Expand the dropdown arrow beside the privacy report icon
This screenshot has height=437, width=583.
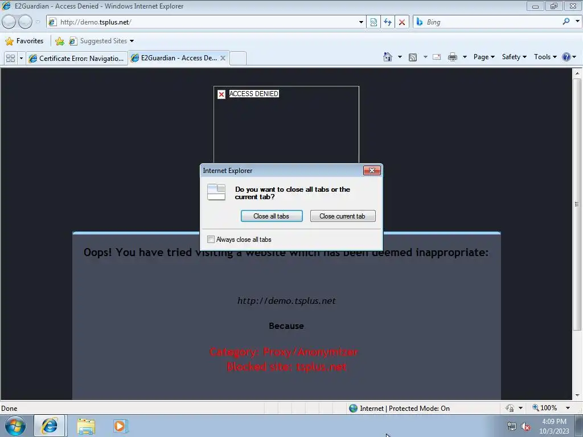(520, 408)
